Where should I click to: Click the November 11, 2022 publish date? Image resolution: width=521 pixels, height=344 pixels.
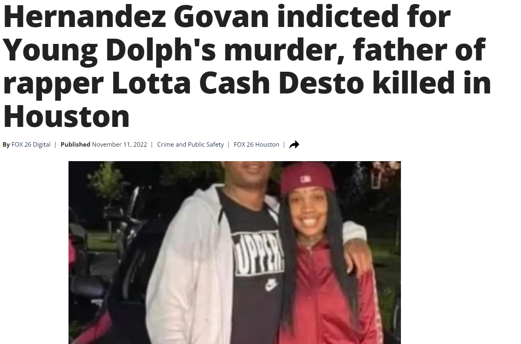click(120, 145)
